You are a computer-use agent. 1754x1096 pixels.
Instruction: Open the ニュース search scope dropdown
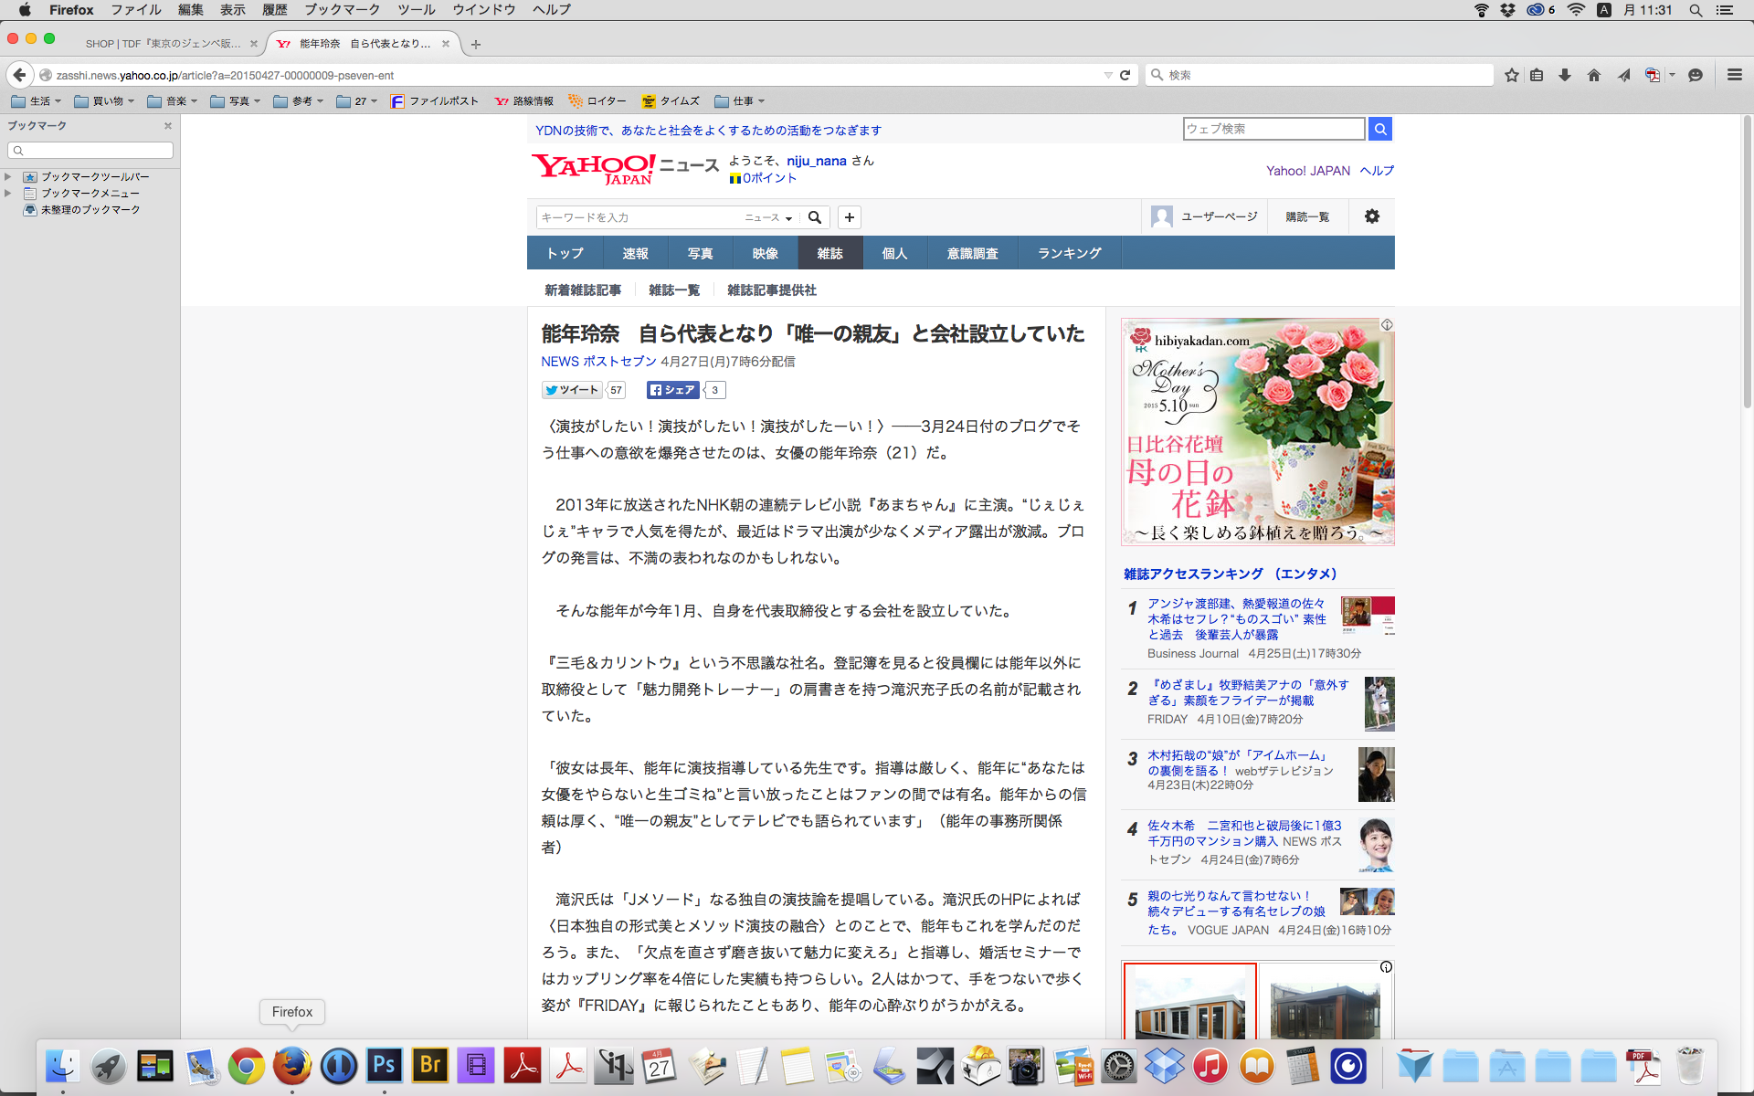pyautogui.click(x=768, y=217)
